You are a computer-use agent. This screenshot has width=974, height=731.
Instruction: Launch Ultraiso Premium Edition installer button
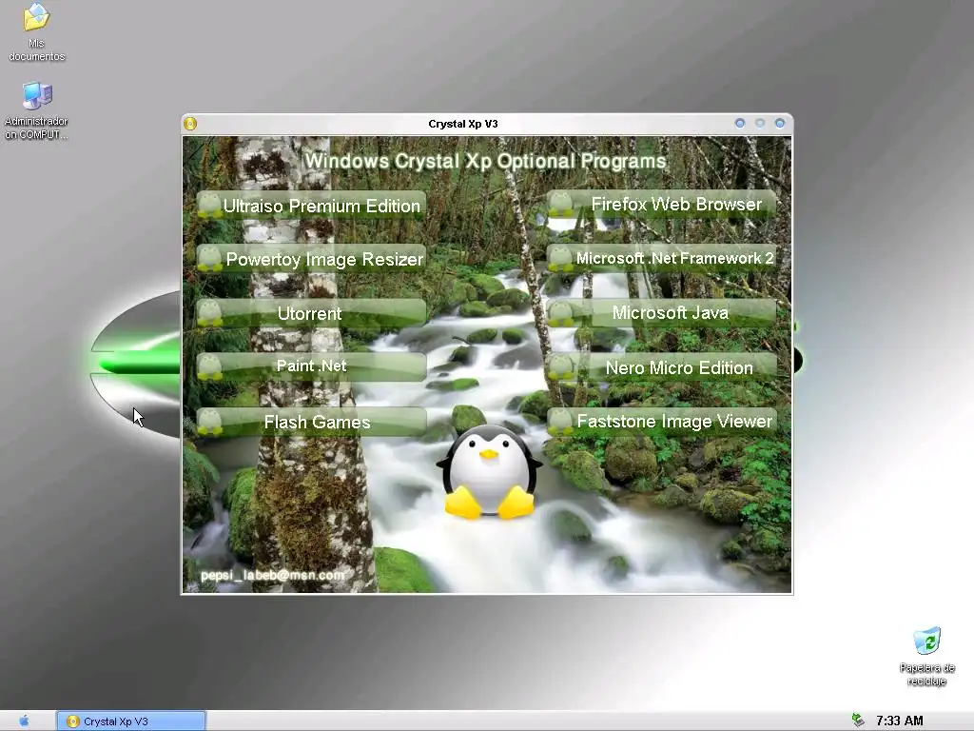pyautogui.click(x=312, y=206)
